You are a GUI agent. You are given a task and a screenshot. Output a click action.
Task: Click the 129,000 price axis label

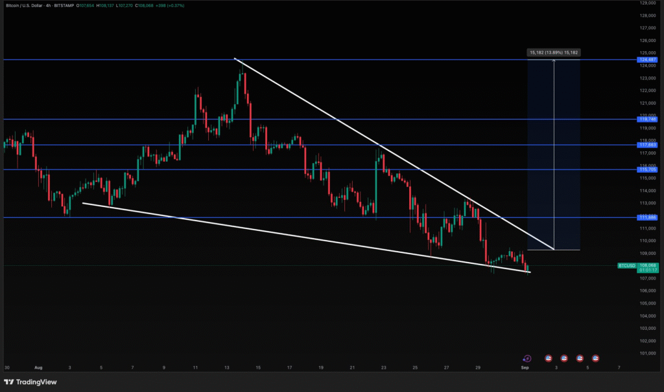click(648, 3)
